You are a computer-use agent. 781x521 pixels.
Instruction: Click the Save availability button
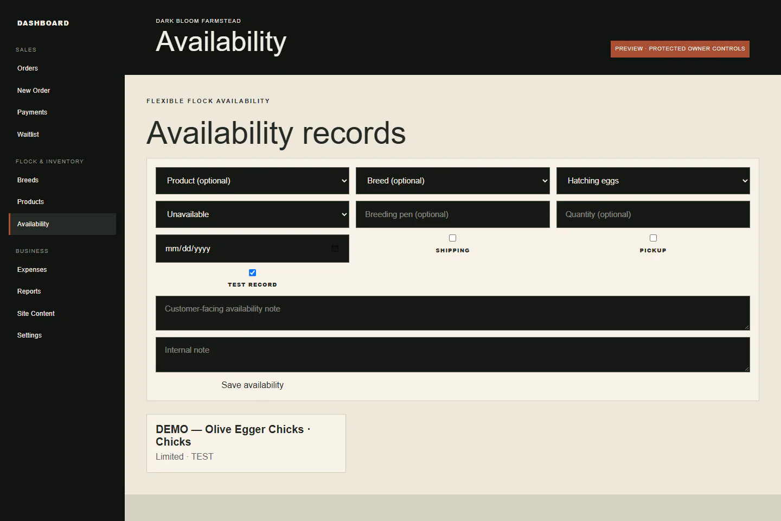pyautogui.click(x=252, y=385)
